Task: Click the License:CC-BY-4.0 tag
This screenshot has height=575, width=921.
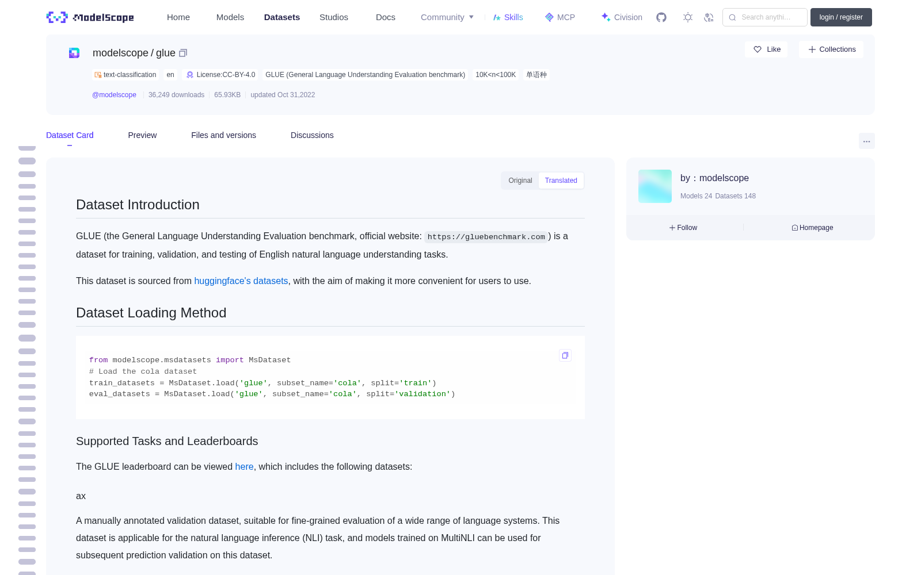Action: (x=220, y=75)
